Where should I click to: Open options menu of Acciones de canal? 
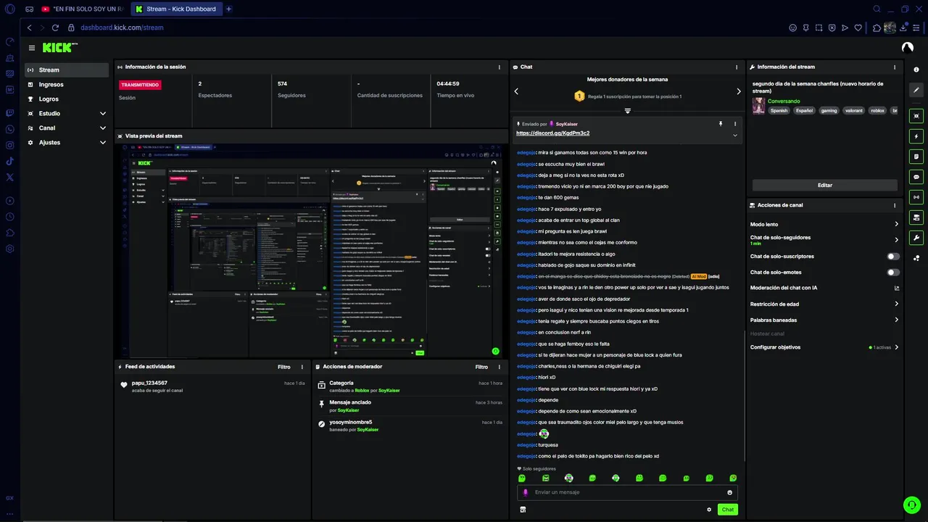895,205
